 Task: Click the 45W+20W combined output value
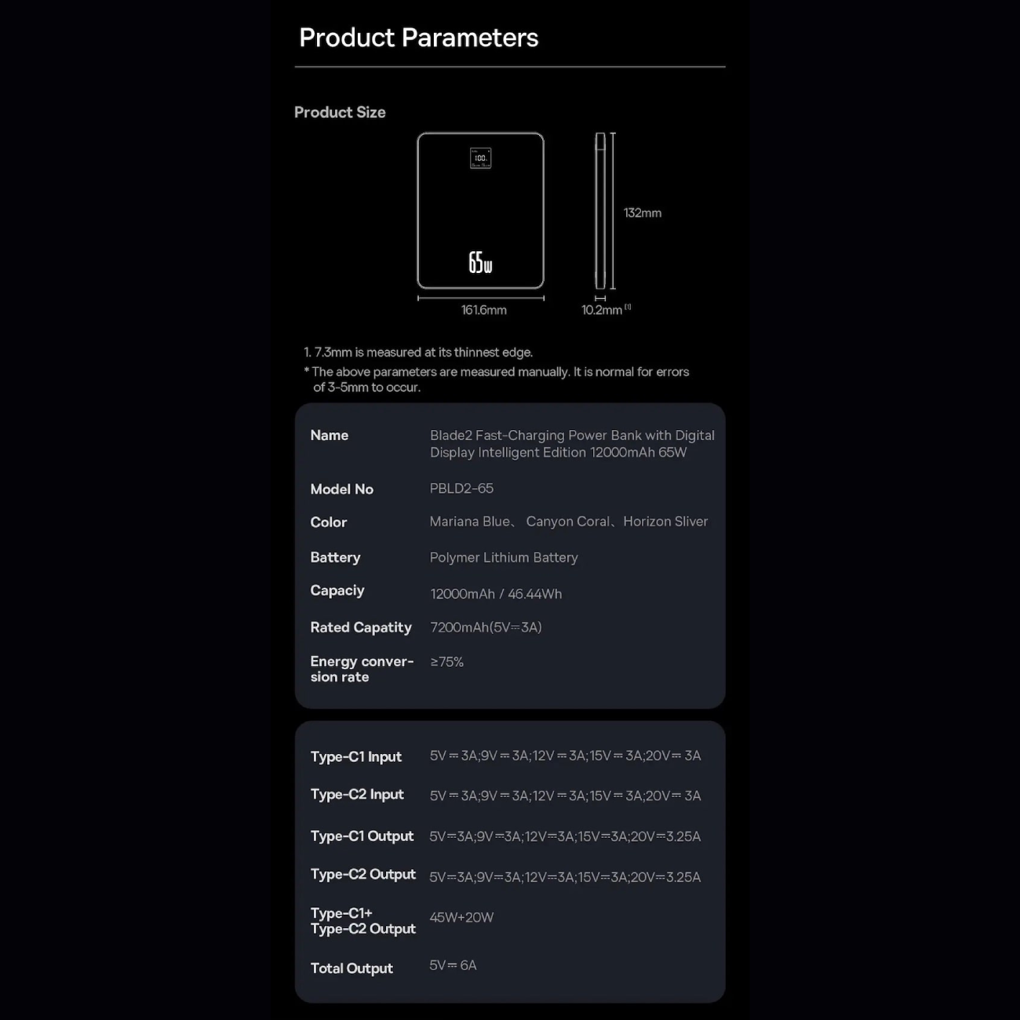point(461,917)
